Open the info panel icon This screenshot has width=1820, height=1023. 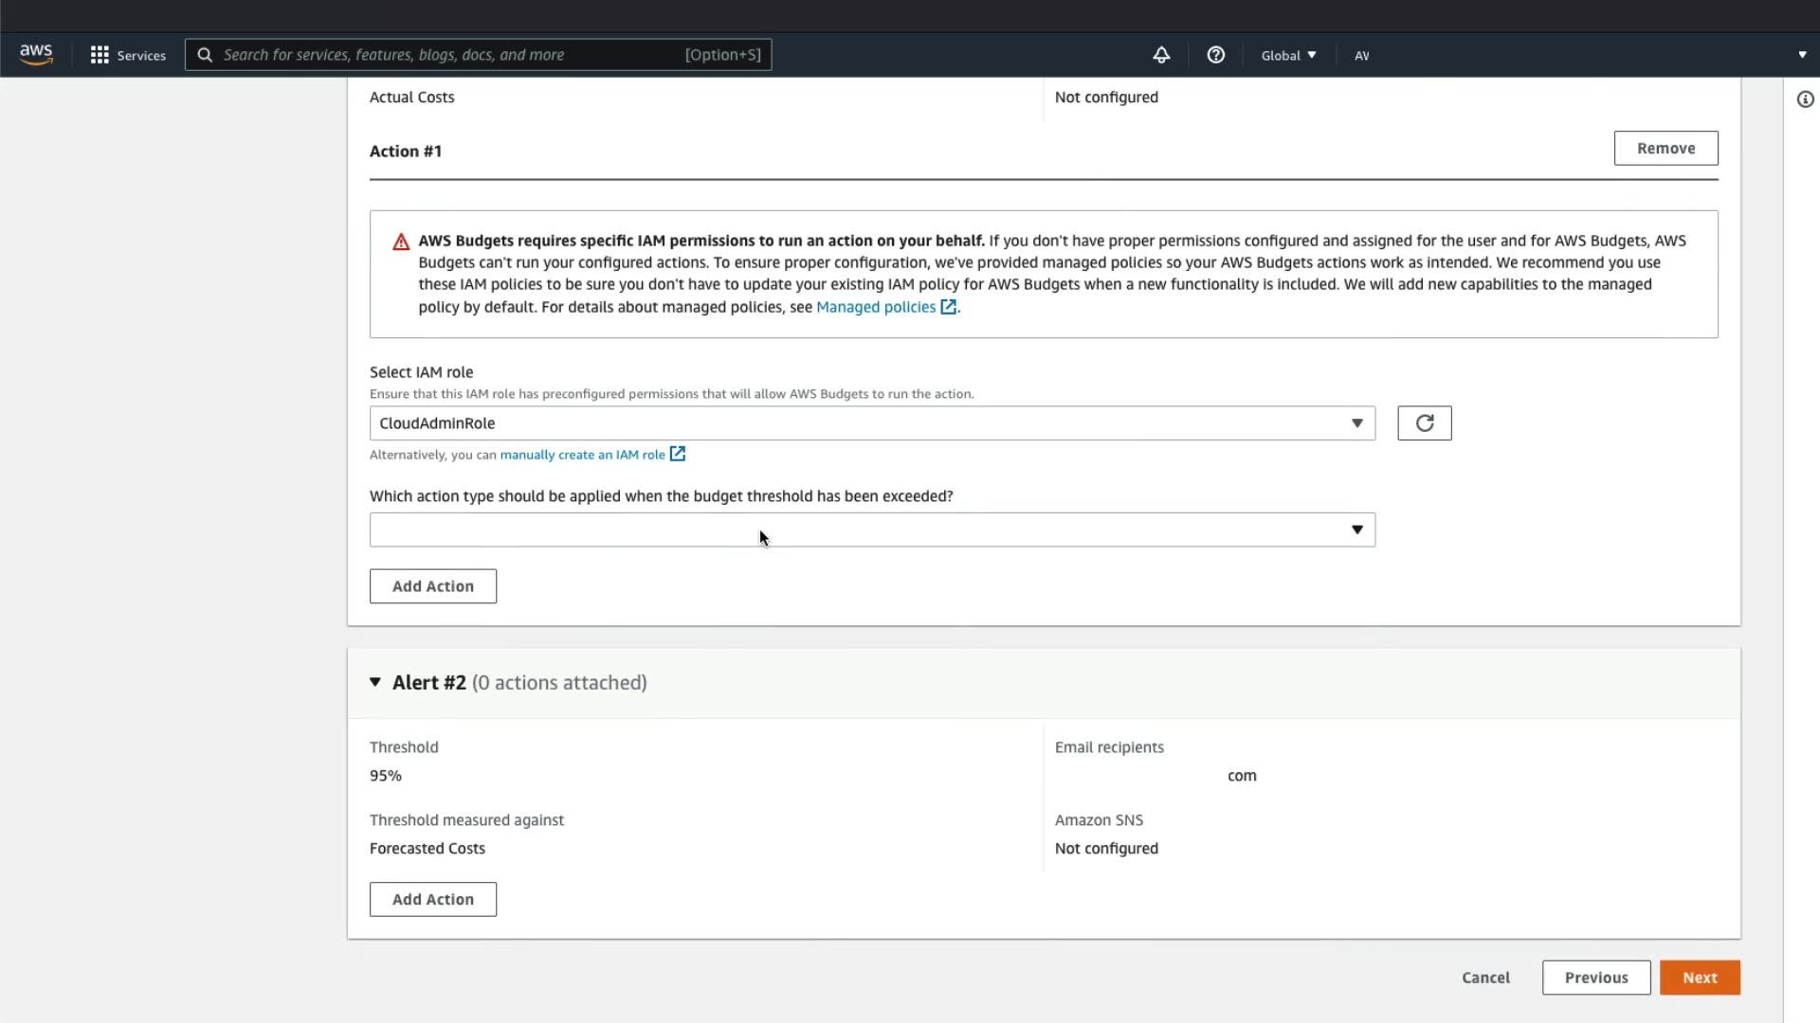click(1805, 99)
